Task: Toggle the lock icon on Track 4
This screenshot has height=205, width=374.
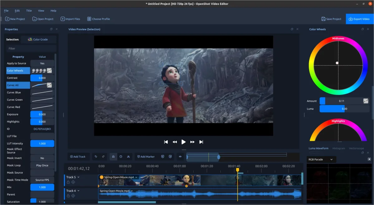Action: [x=68, y=196]
